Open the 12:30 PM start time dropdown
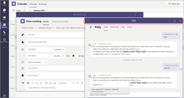Screen dimensions: 184x98 point(58,50)
